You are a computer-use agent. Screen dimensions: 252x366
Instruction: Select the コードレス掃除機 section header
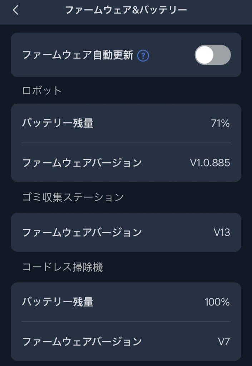click(63, 267)
